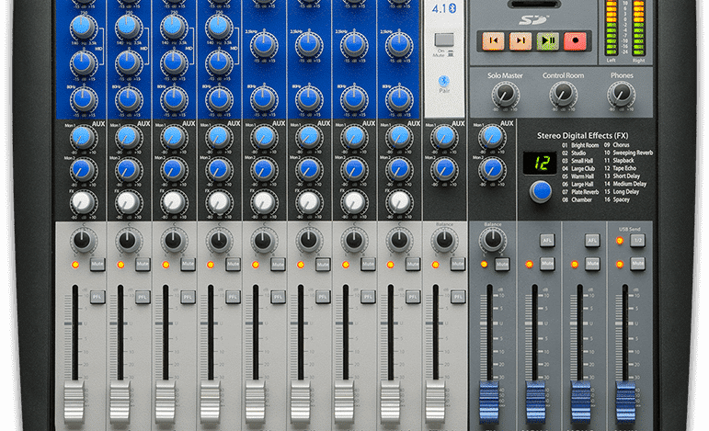This screenshot has width=709, height=431.
Task: Toggle the USB Send 1/2 button
Action: (x=637, y=240)
